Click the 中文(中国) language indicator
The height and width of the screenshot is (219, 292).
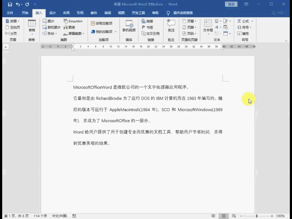[59, 216]
